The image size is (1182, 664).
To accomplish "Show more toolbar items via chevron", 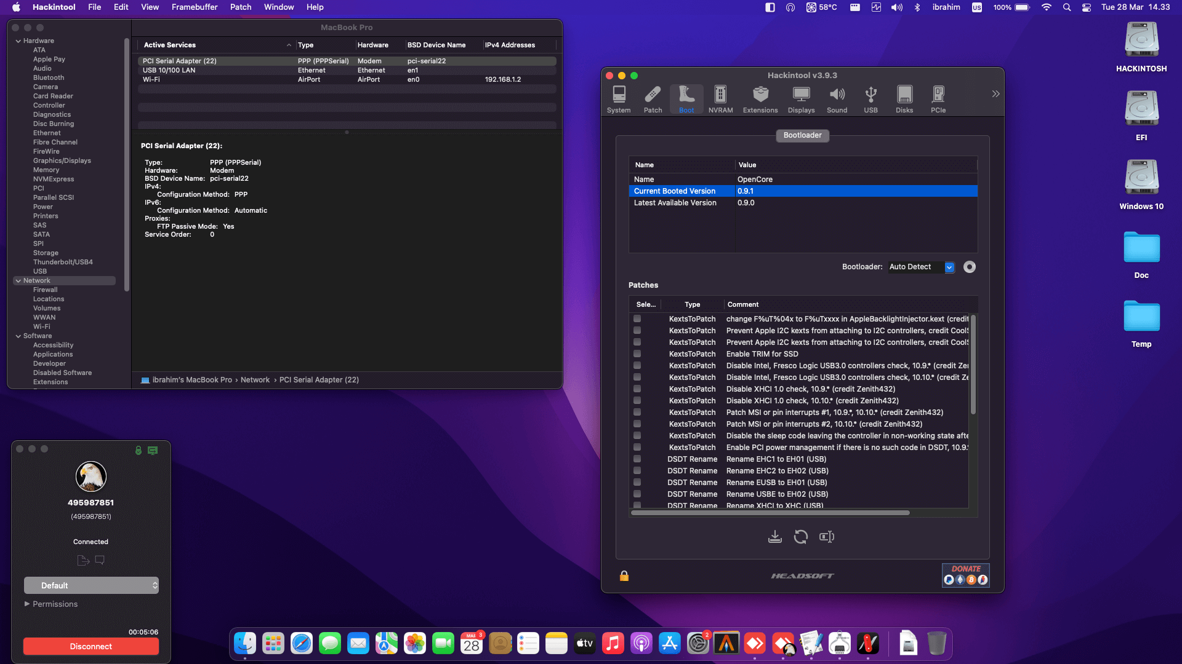I will click(995, 94).
